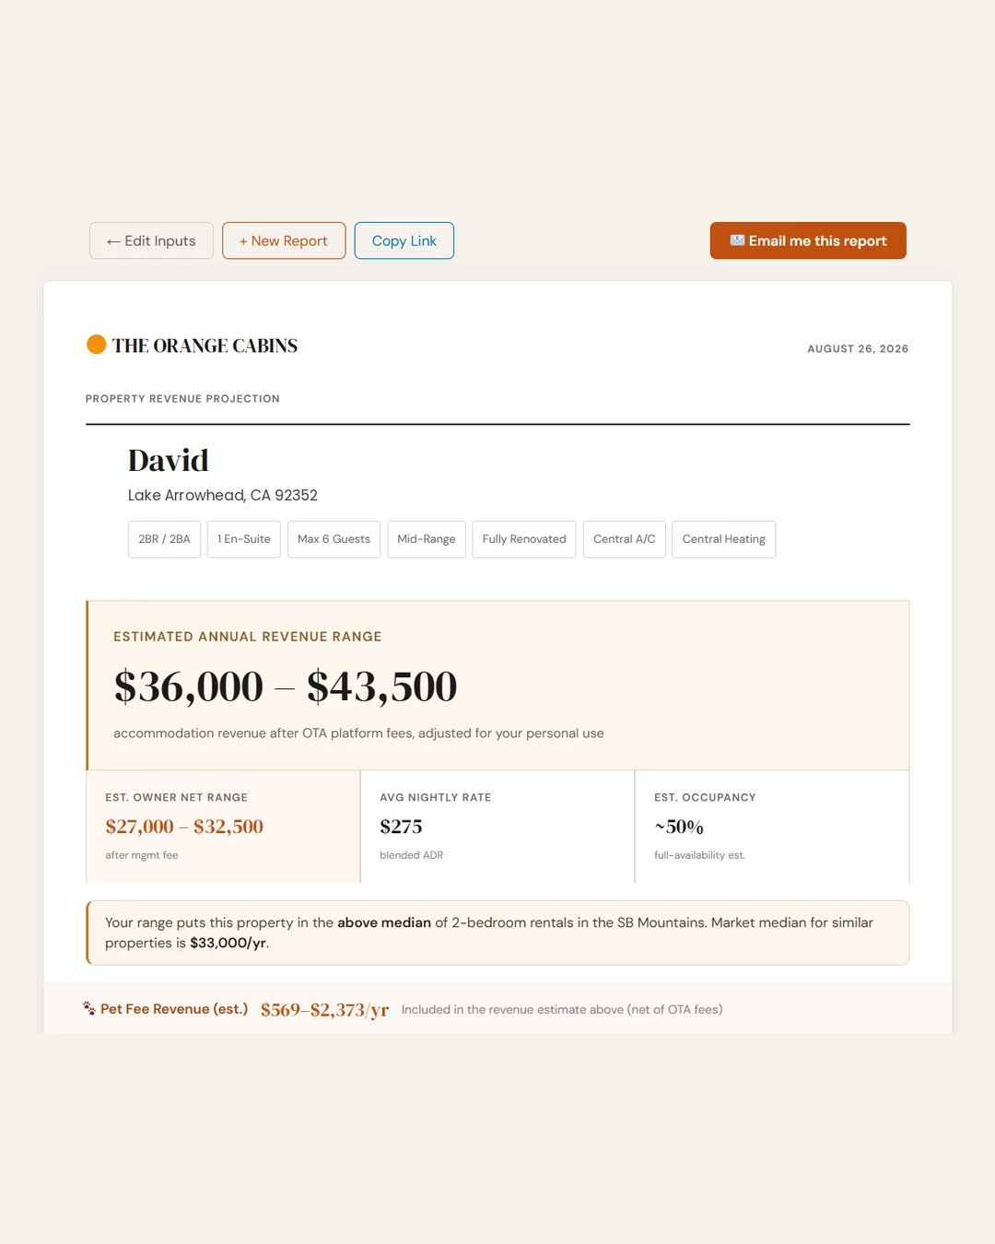Click the Central A/C tag
This screenshot has height=1244, width=995.
625,539
